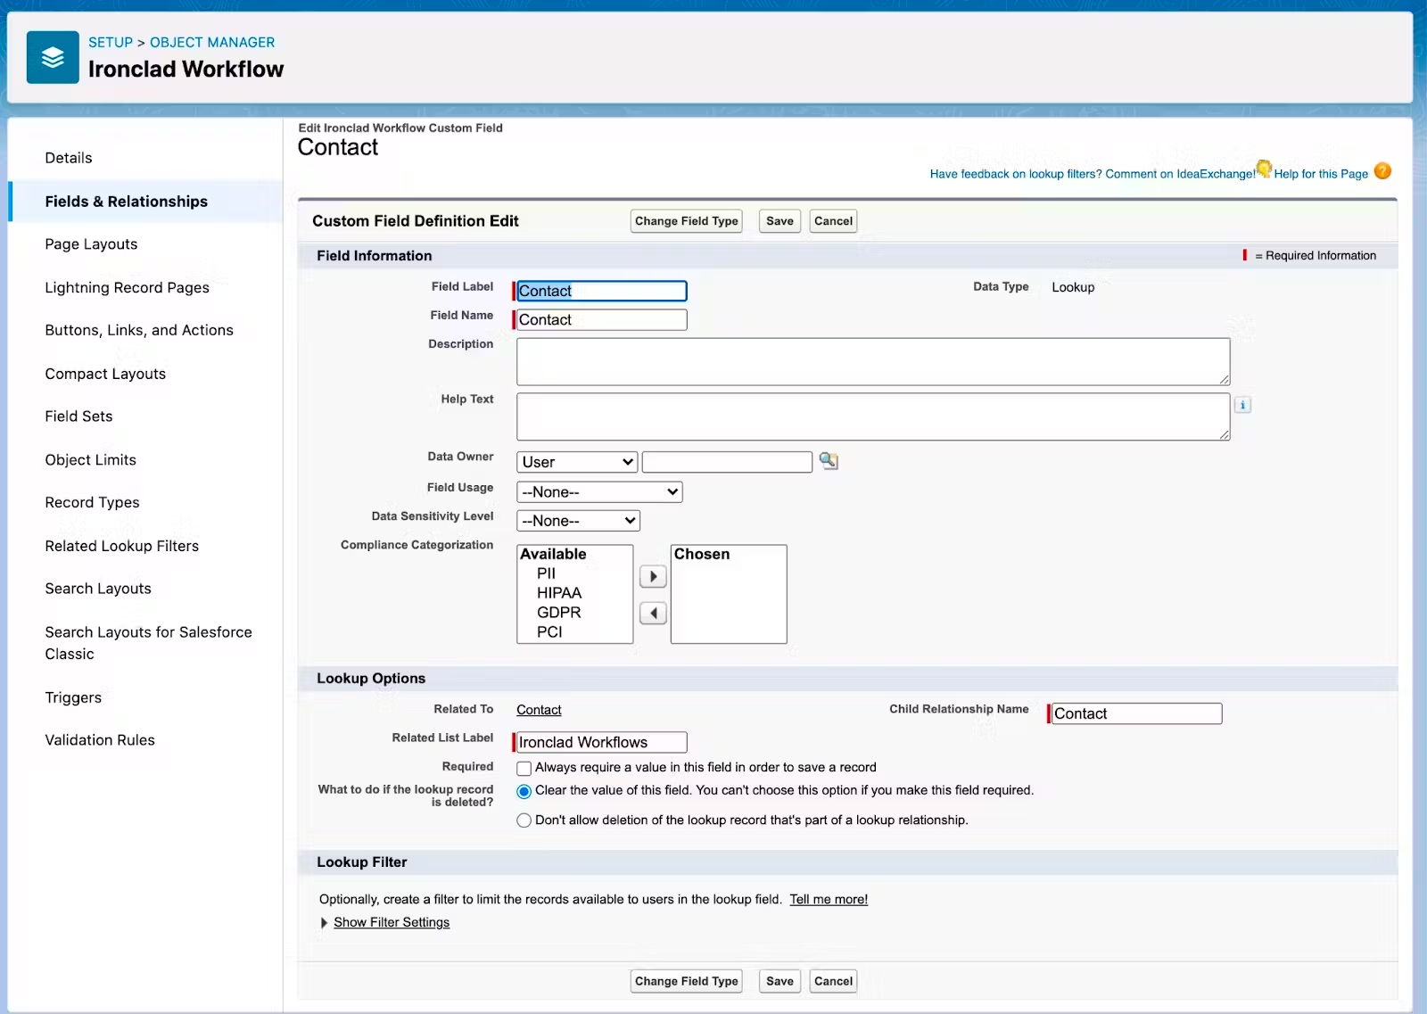Enable the Always require a value checkbox
Image resolution: width=1427 pixels, height=1014 pixels.
(524, 768)
